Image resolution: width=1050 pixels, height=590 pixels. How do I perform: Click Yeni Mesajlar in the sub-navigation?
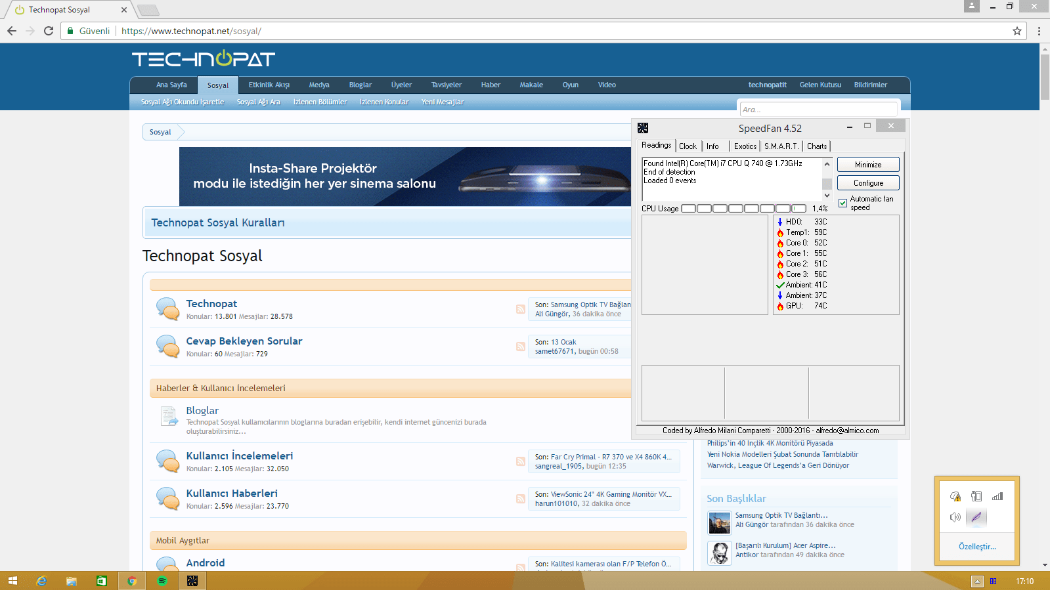coord(443,102)
